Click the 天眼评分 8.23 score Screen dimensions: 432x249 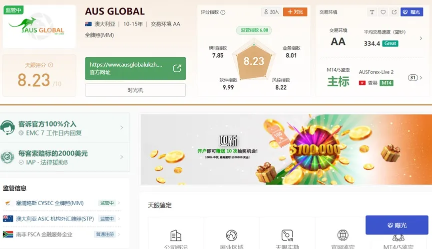tap(34, 80)
